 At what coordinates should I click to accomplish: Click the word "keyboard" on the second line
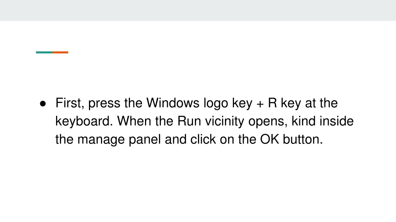coord(82,122)
